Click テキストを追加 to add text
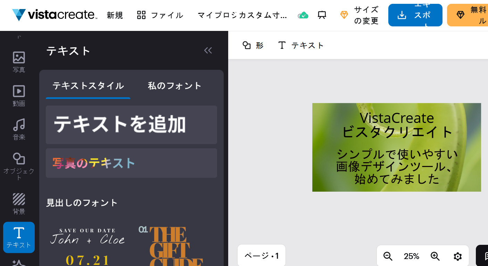488x266 pixels. click(131, 125)
